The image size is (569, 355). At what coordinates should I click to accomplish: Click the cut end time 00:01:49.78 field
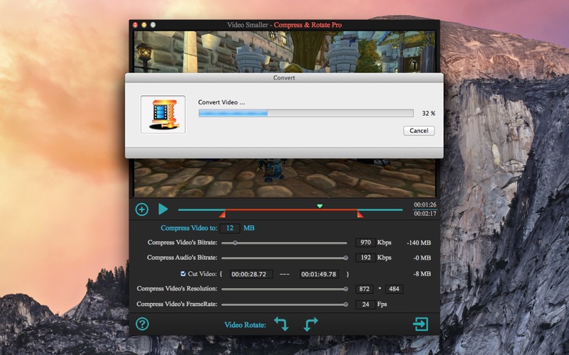pyautogui.click(x=319, y=274)
